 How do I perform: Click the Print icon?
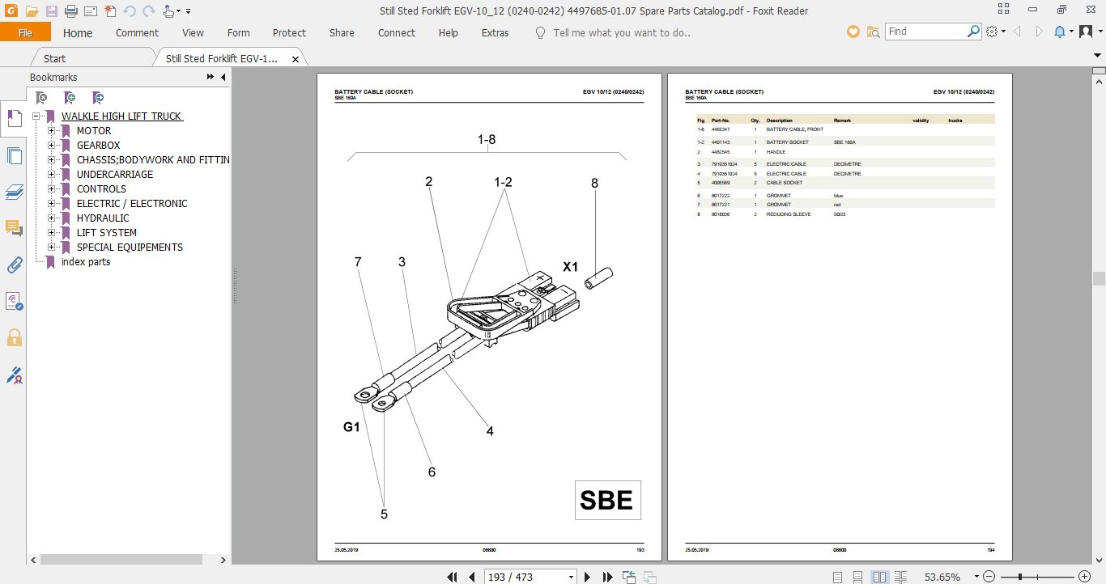click(x=71, y=11)
